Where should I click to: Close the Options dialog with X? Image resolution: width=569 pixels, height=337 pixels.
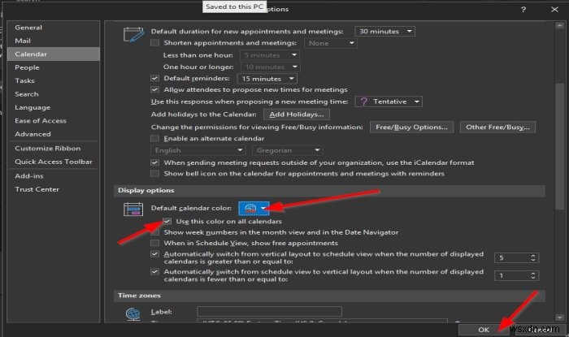[554, 10]
